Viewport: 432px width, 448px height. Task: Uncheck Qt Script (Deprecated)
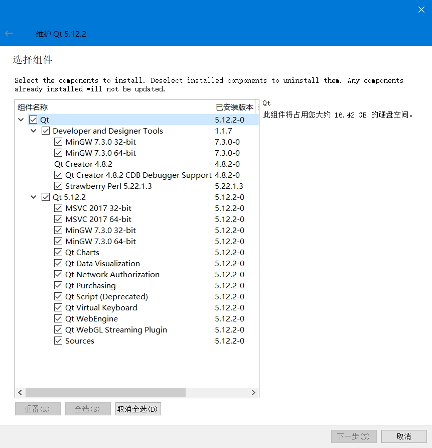[x=58, y=296]
